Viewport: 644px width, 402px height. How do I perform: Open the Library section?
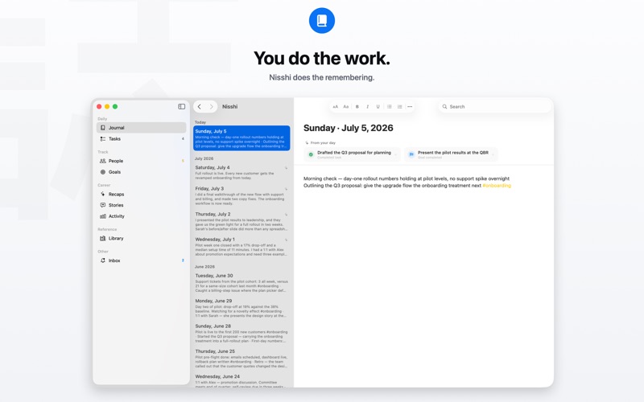[142, 238]
